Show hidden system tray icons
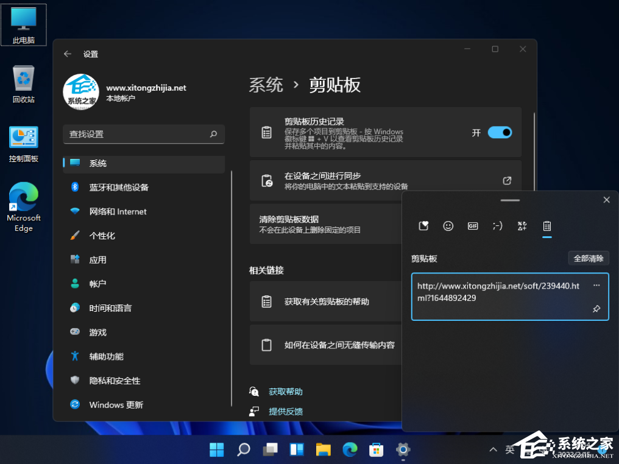This screenshot has width=619, height=464. tap(493, 449)
